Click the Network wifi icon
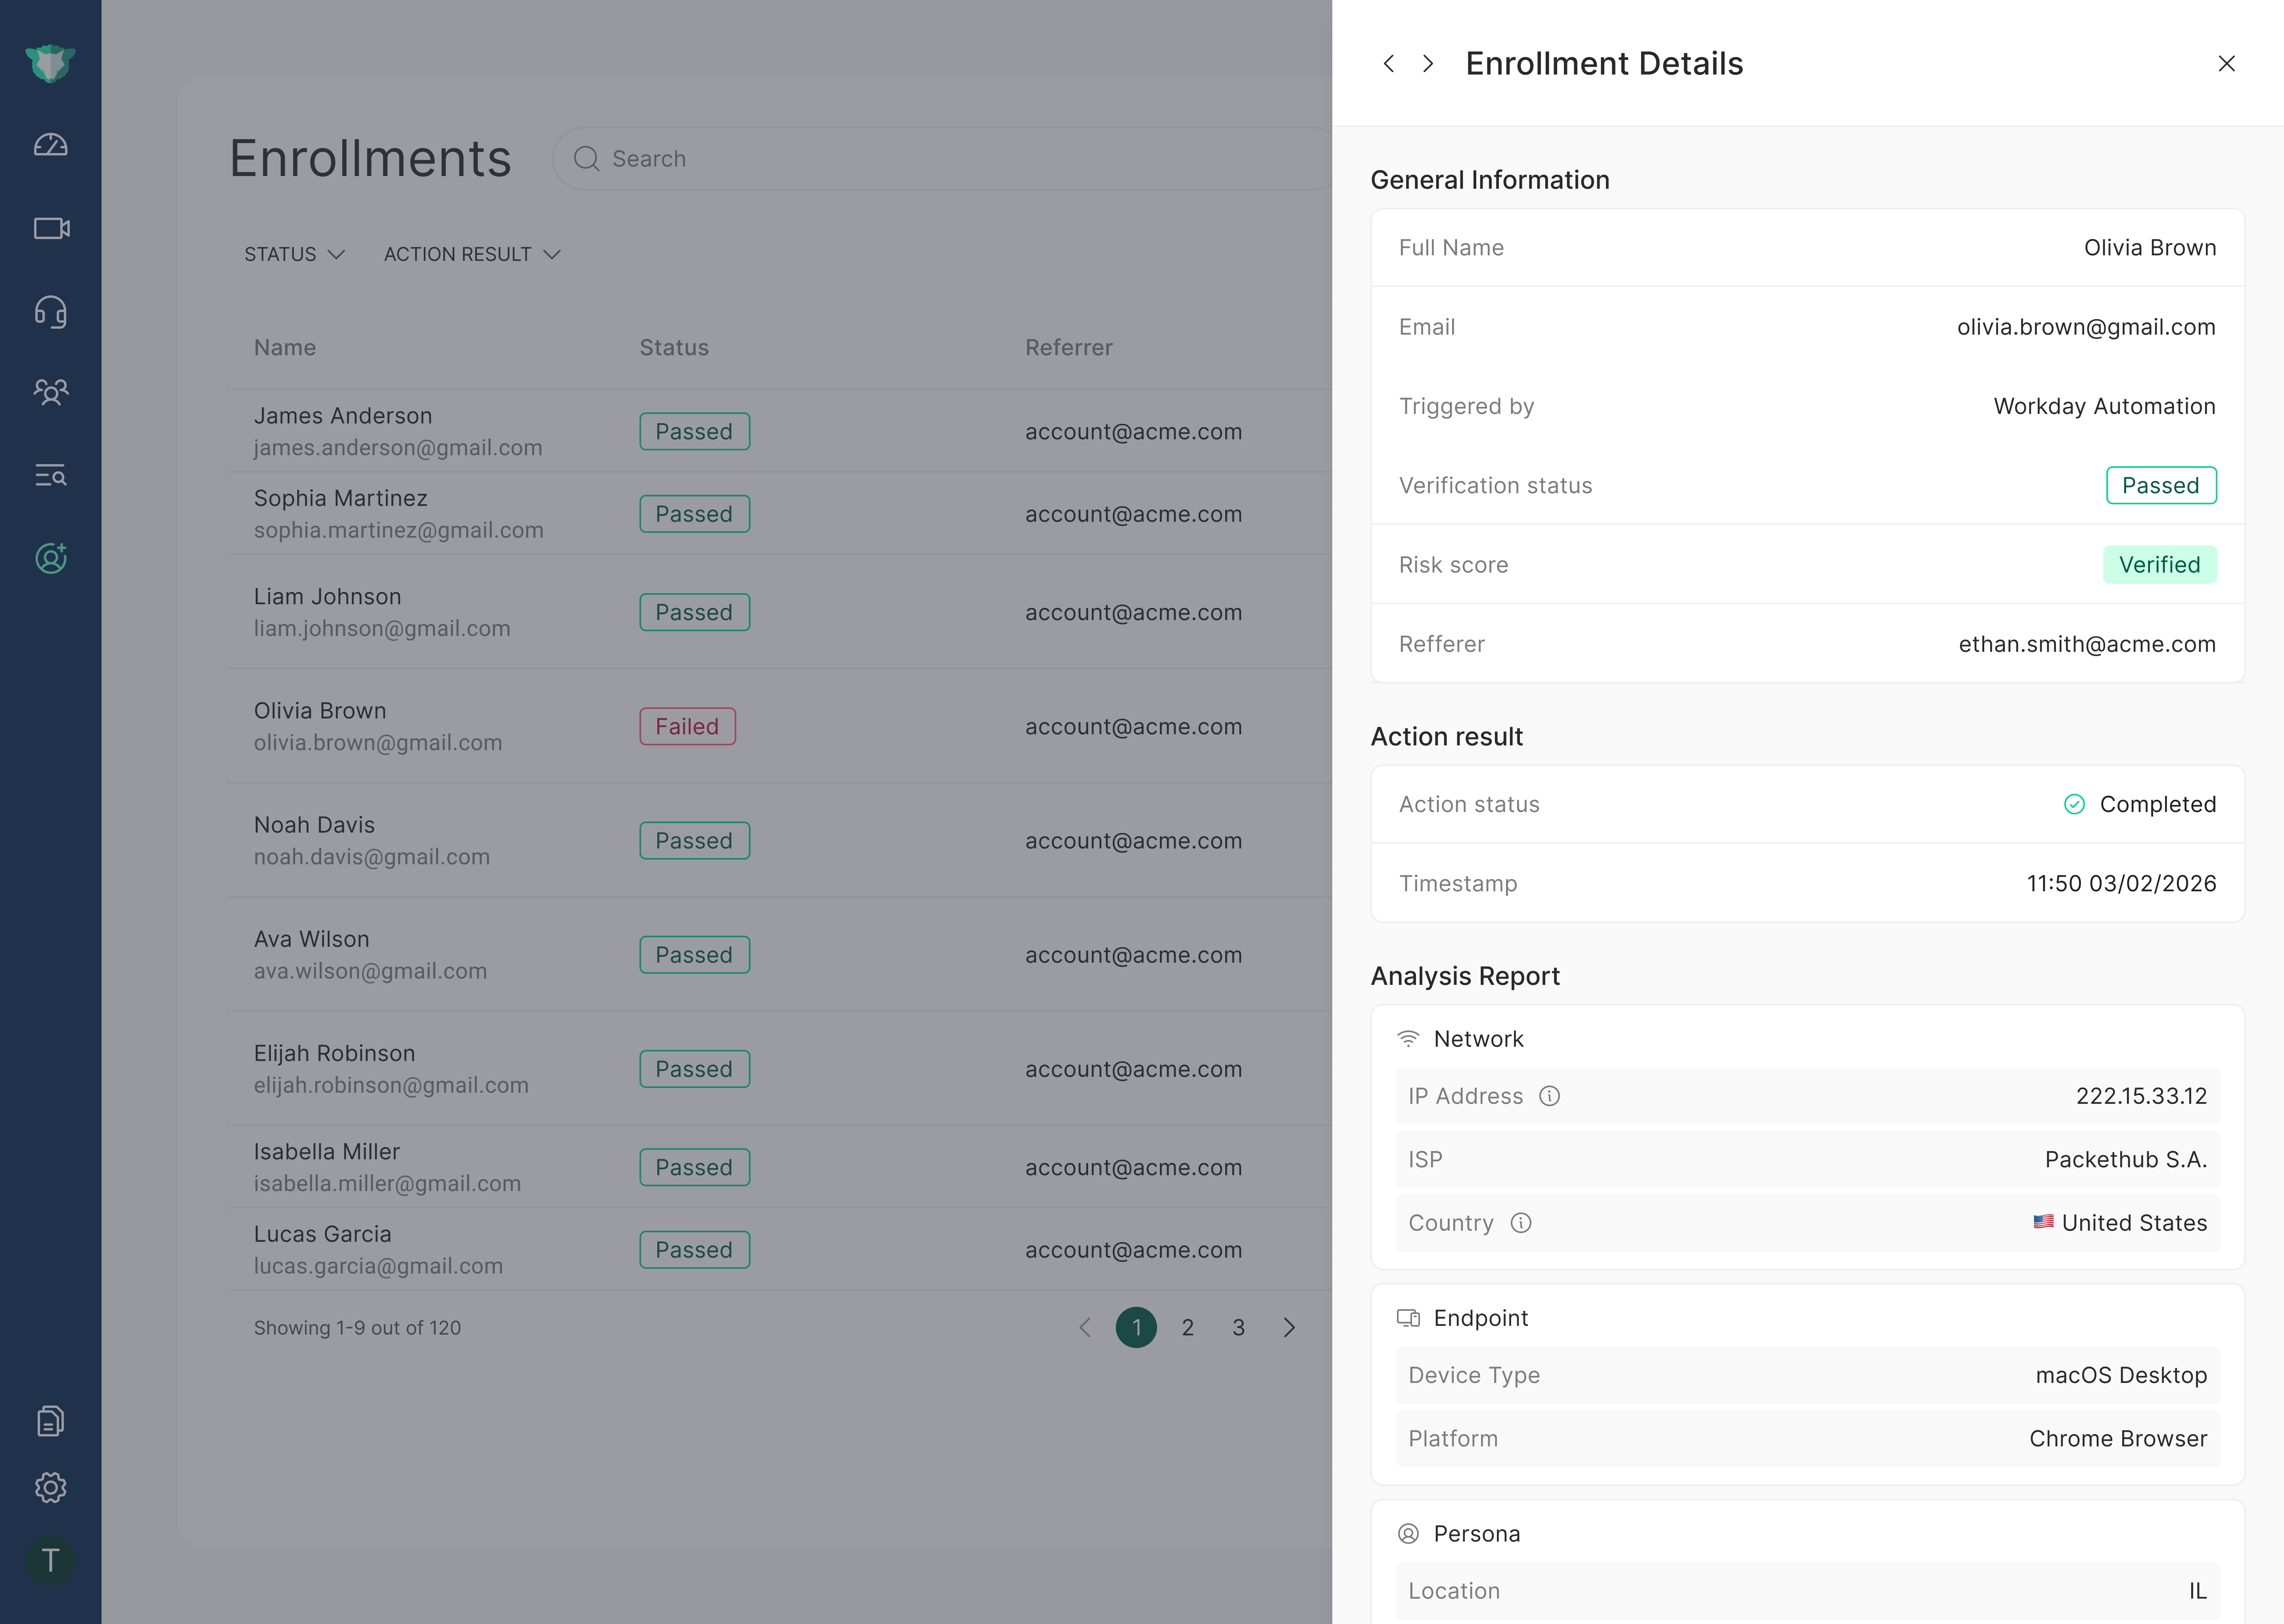The height and width of the screenshot is (1624, 2284). tap(1408, 1039)
